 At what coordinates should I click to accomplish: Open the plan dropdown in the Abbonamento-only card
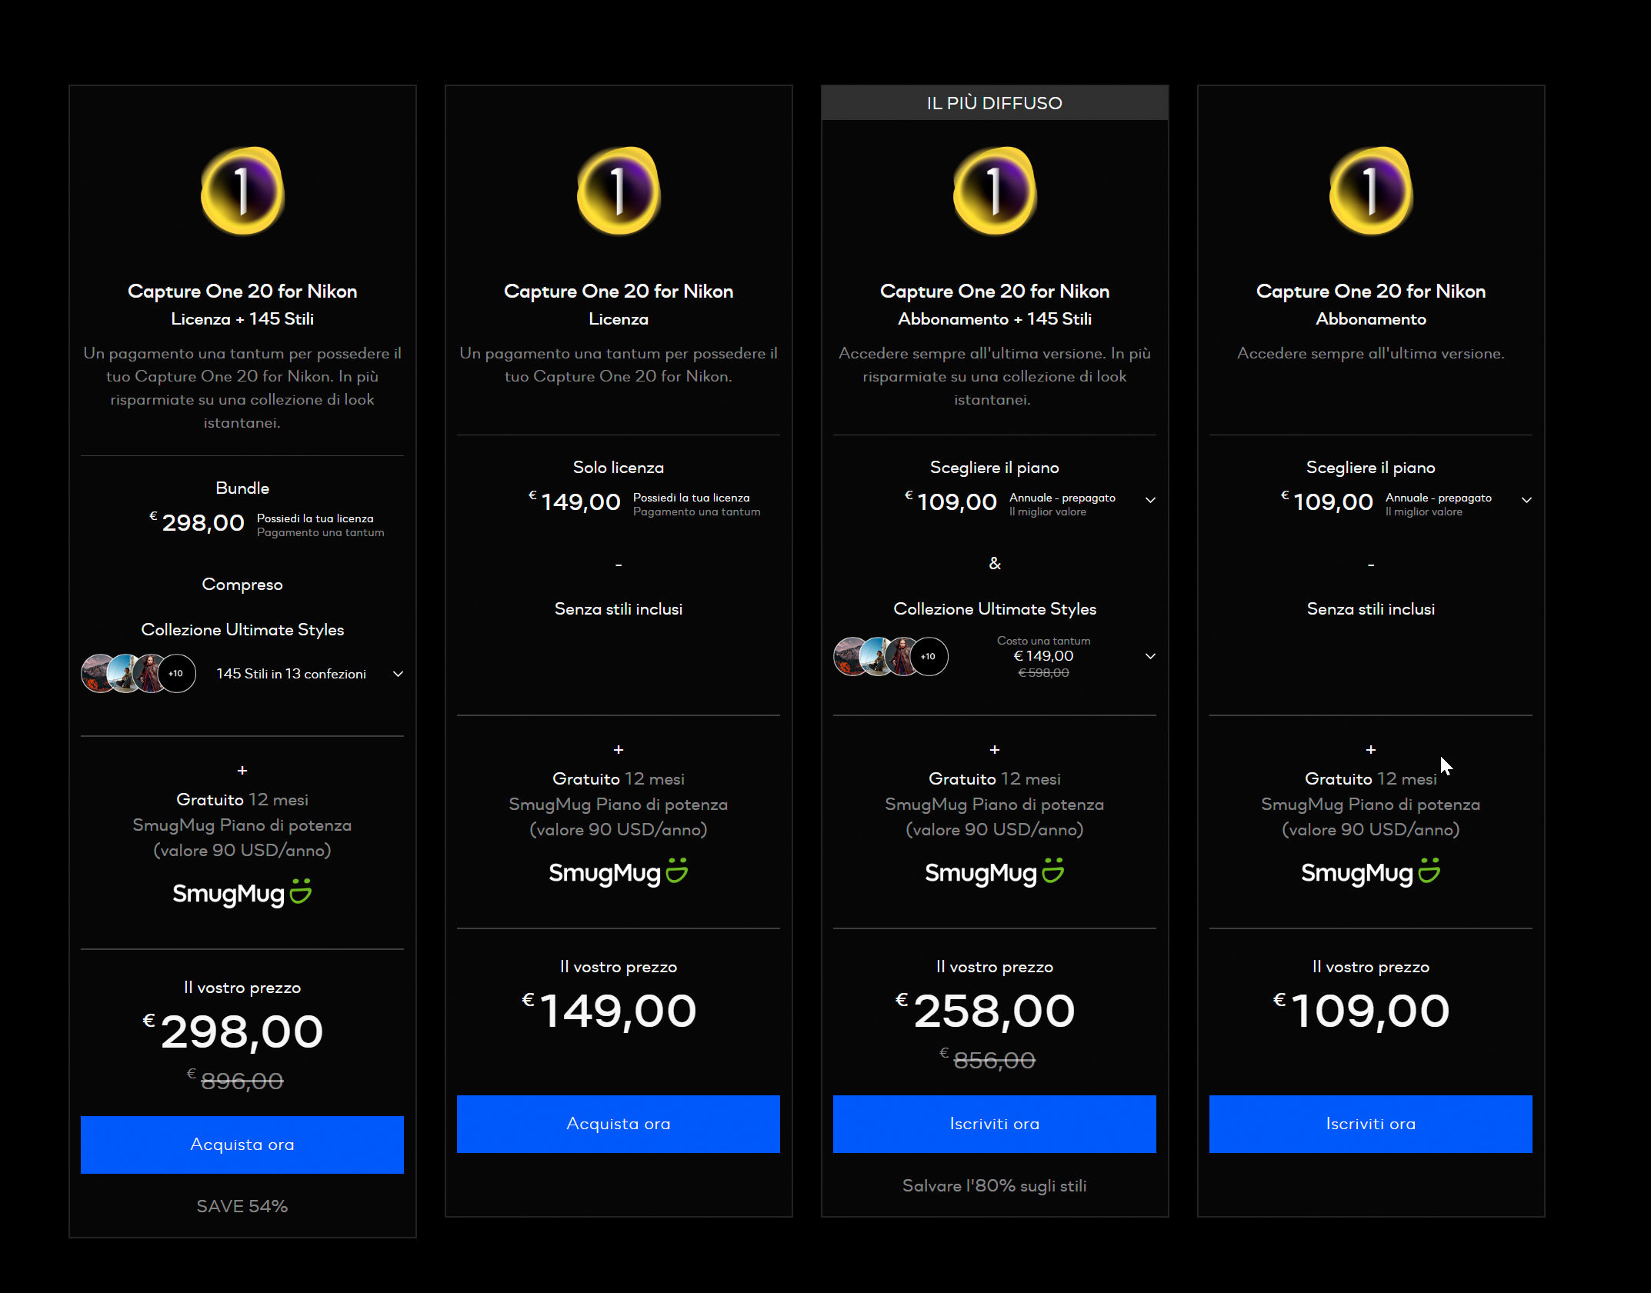tap(1526, 500)
